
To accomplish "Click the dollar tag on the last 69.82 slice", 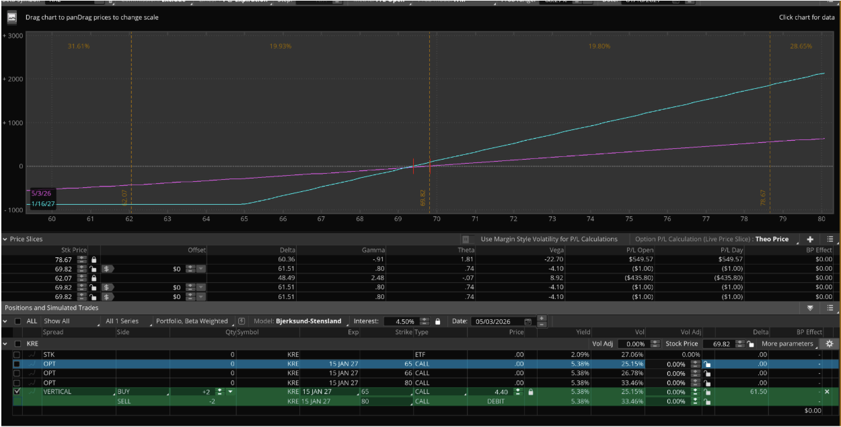I will click(x=106, y=297).
